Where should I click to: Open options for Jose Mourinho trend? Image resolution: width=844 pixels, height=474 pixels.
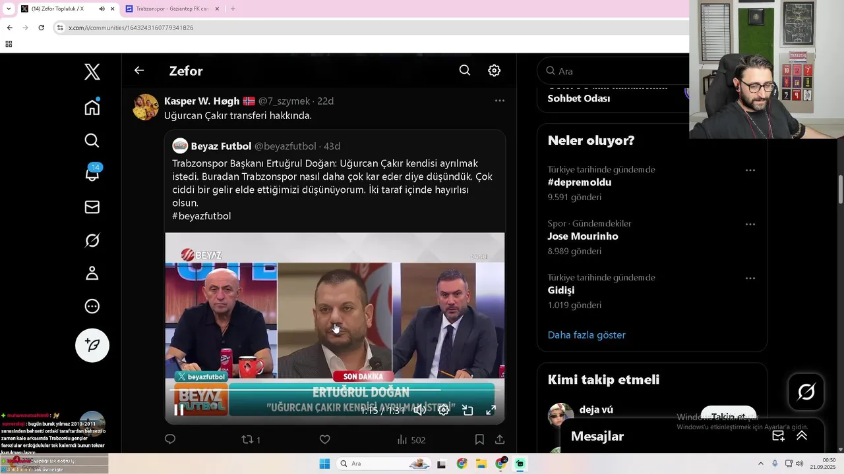coord(750,224)
